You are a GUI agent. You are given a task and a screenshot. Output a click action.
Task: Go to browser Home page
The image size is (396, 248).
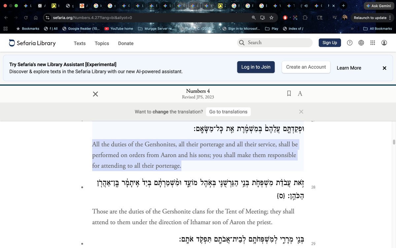tap(36, 18)
